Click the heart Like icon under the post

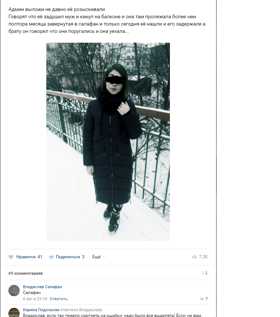pos(11,257)
